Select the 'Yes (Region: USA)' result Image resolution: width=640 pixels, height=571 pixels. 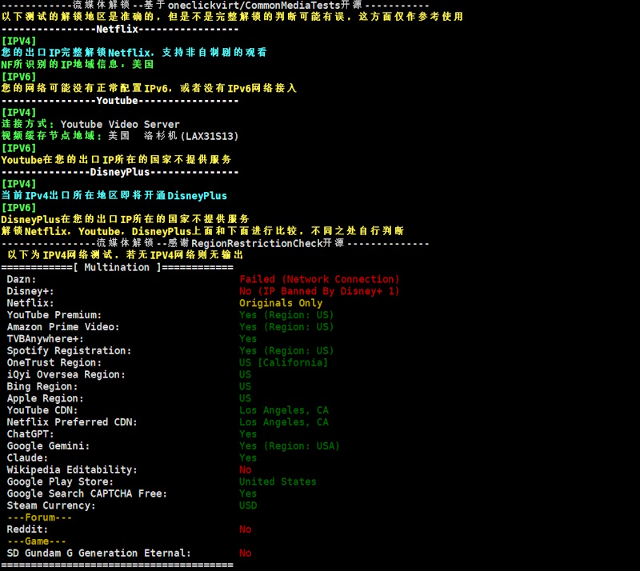(x=290, y=445)
